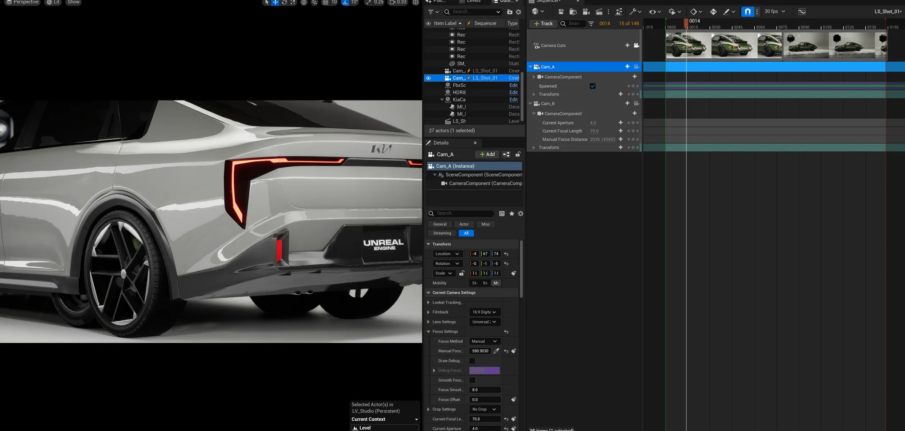This screenshot has height=431, width=905.
Task: Toggle Sequencer snapping magnet button
Action: 747,11
